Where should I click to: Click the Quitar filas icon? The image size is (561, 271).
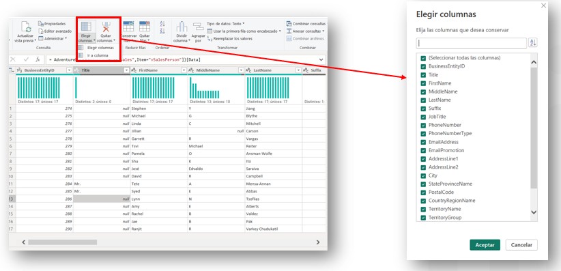145,27
